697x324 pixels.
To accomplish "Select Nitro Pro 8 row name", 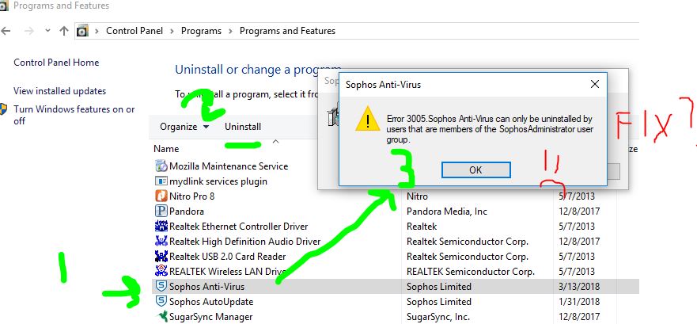I will coord(192,196).
